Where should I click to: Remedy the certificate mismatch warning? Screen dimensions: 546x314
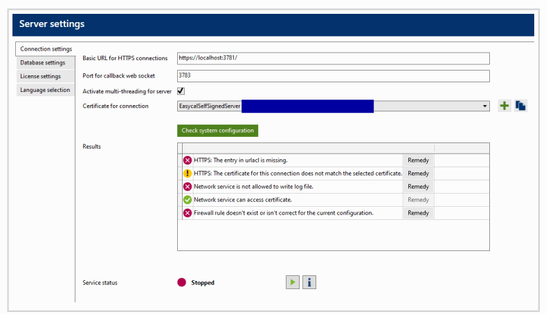418,174
